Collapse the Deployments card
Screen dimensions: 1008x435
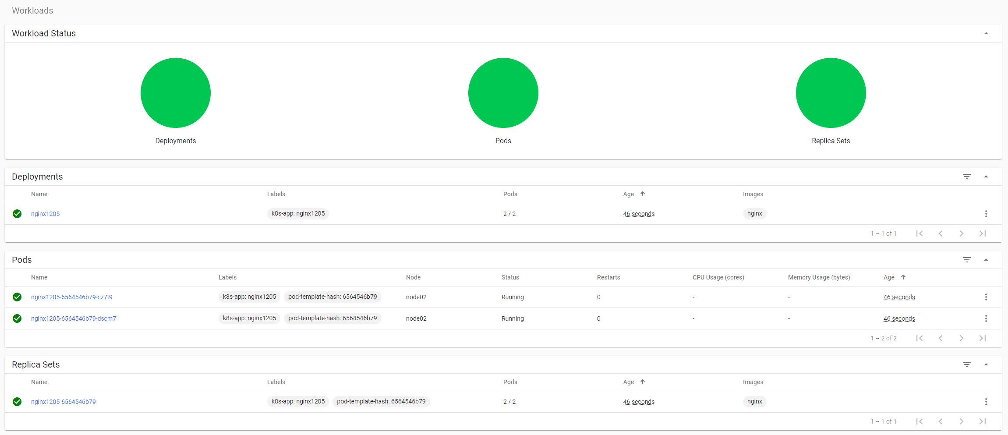pos(986,177)
